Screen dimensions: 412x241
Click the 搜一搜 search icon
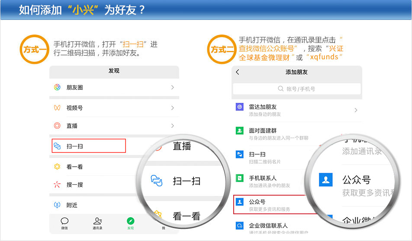(57, 184)
